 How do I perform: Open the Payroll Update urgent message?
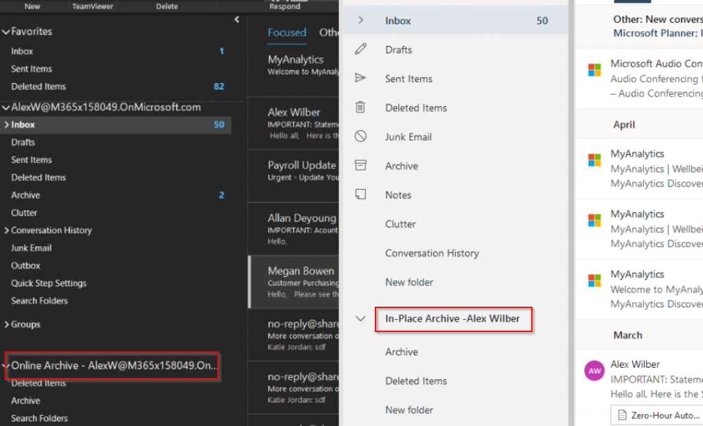[x=294, y=176]
